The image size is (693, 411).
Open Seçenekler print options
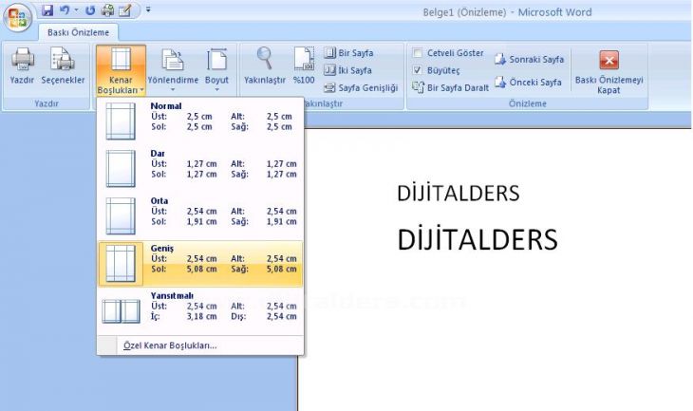(63, 66)
